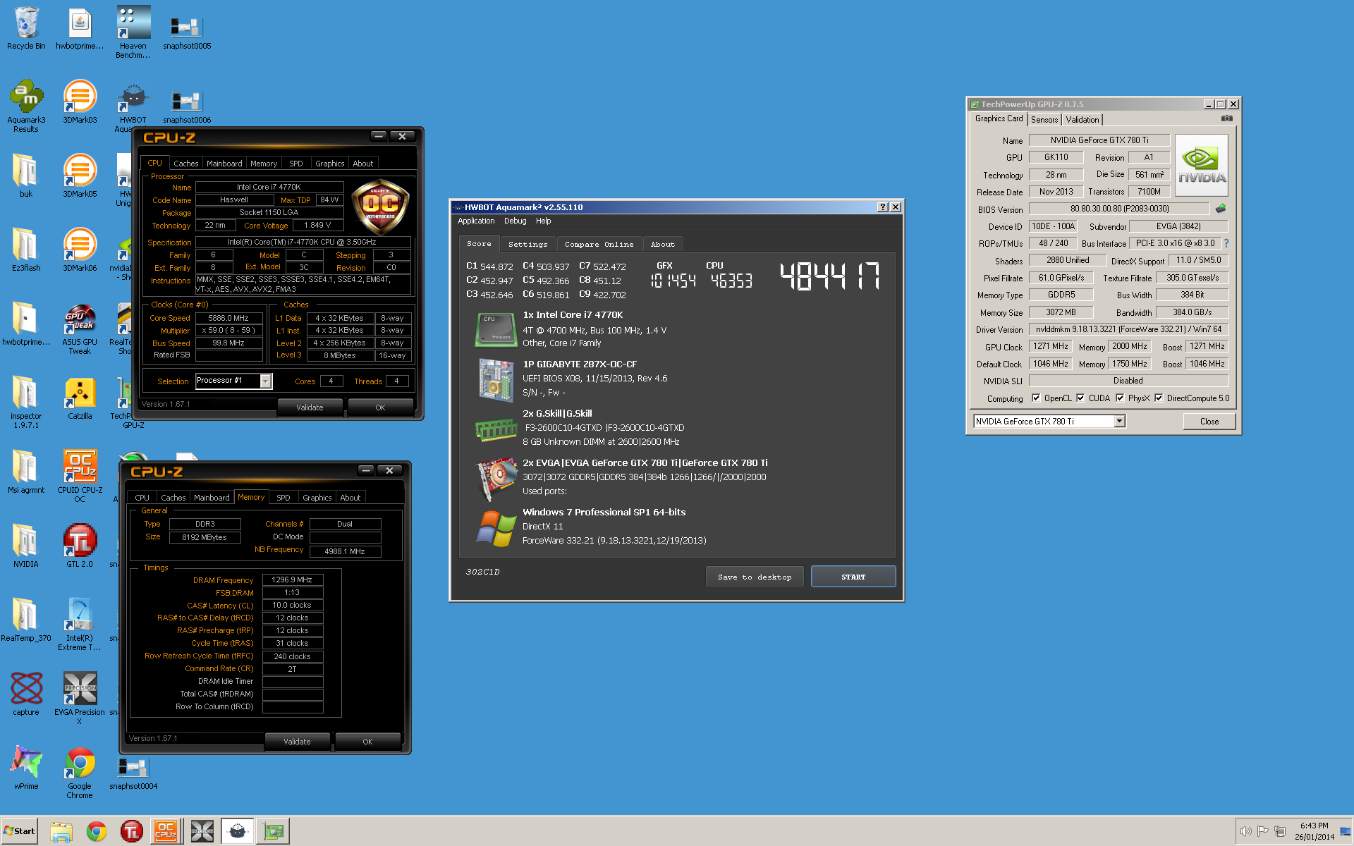Open Processor #1 selection dropdown
Viewport: 1354px width, 846px height.
(265, 381)
